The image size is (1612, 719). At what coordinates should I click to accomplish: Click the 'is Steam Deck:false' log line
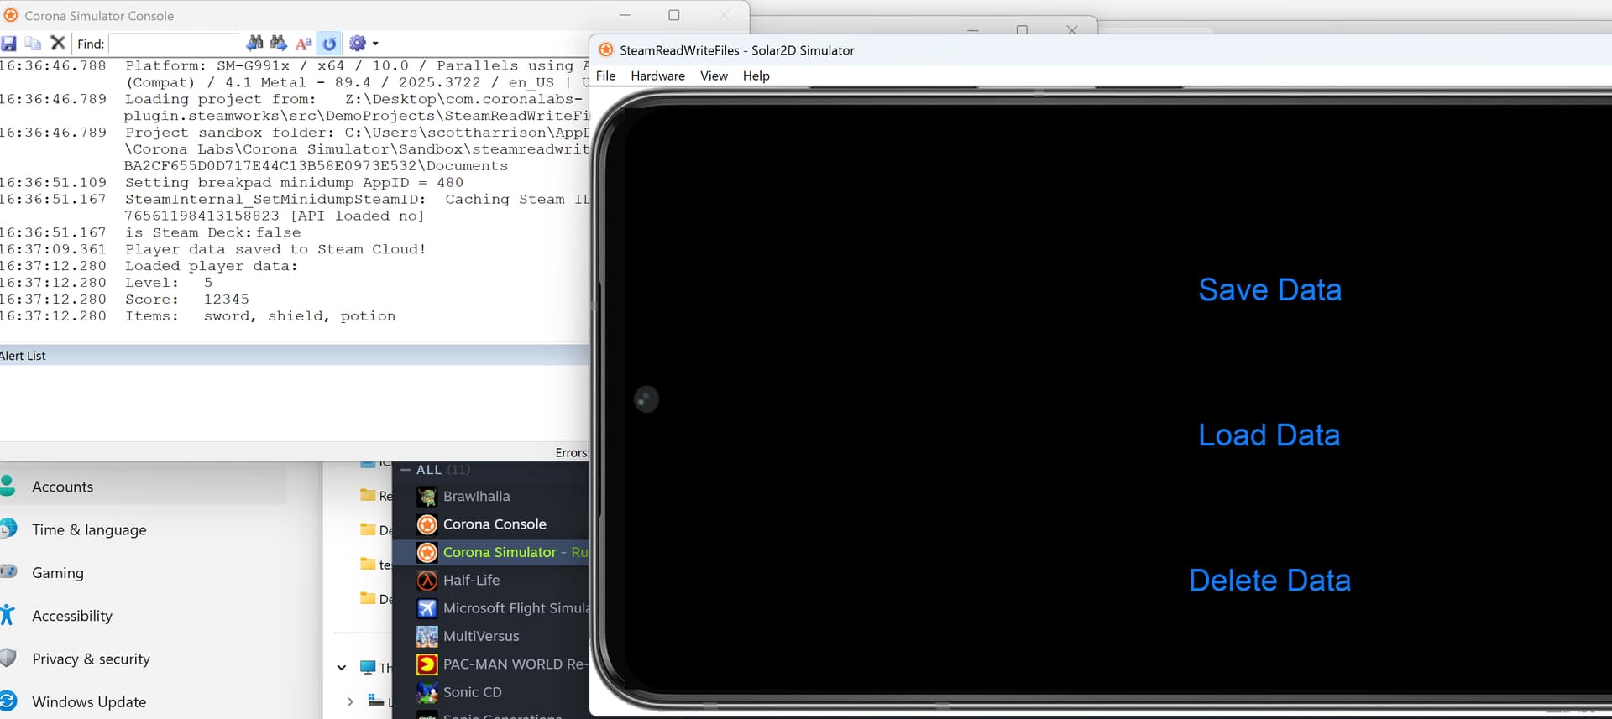(x=212, y=232)
